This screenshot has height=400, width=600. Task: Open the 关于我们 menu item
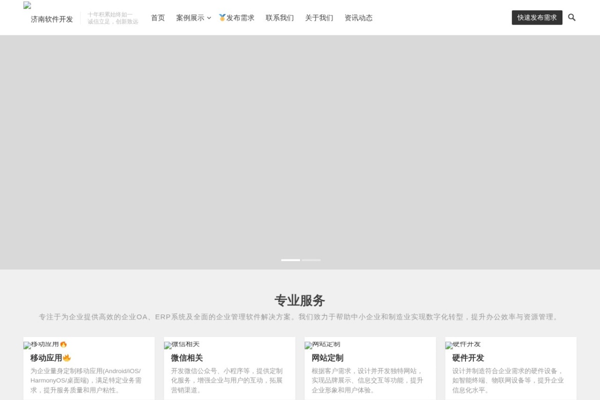319,18
